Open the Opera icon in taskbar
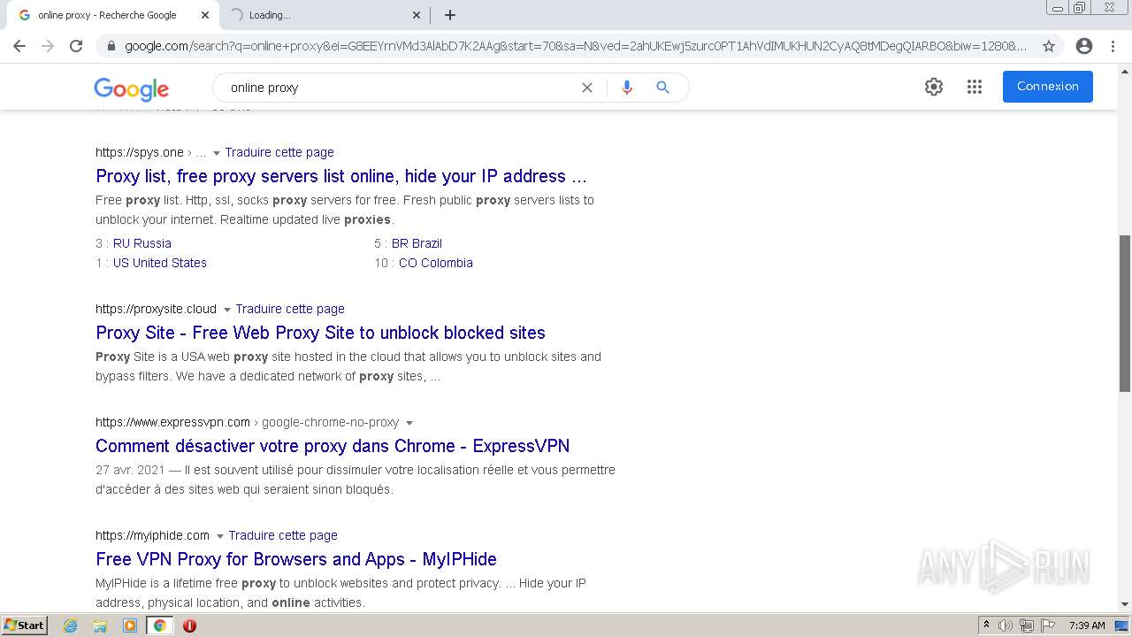Image resolution: width=1132 pixels, height=637 pixels. pyautogui.click(x=189, y=625)
